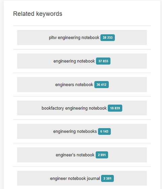Click the 36 412 count badge

pos(101,85)
